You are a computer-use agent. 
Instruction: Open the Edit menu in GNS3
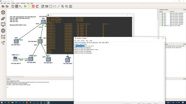[5, 3]
